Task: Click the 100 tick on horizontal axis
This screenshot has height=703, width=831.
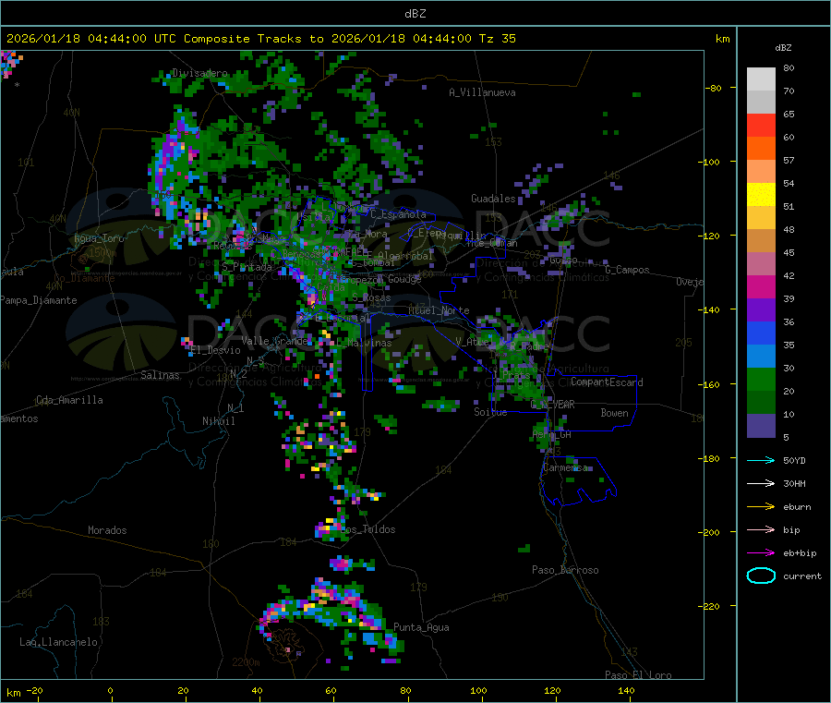Action: click(478, 691)
